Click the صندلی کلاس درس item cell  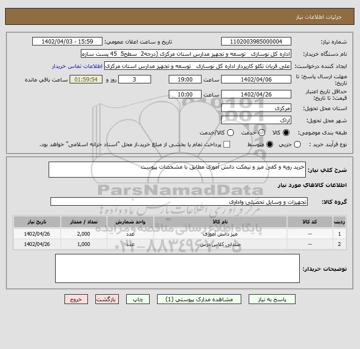[x=220, y=245]
